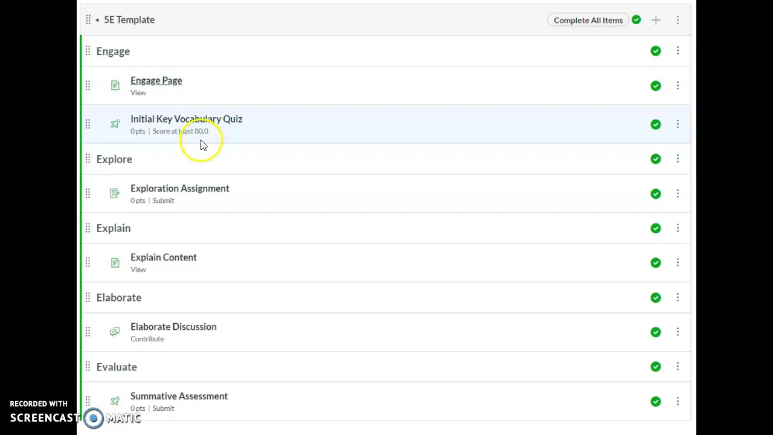
Task: Click 'View' requirement under Explain Content
Action: pos(138,269)
